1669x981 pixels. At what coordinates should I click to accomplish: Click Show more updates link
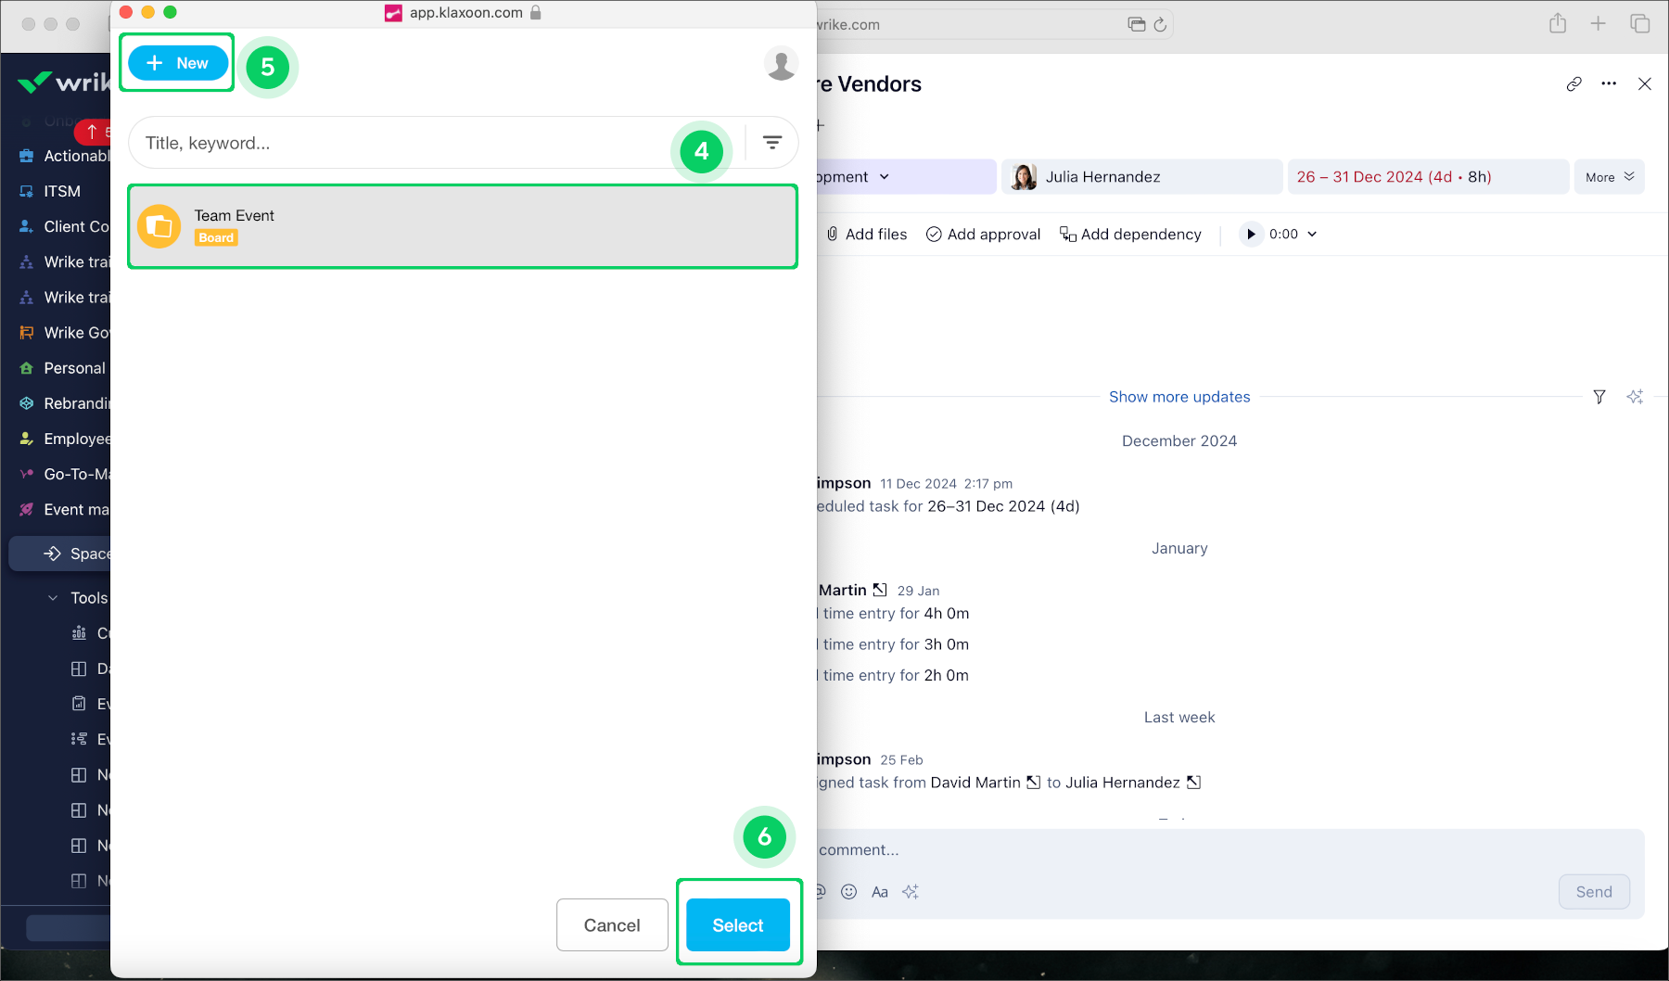tap(1178, 397)
